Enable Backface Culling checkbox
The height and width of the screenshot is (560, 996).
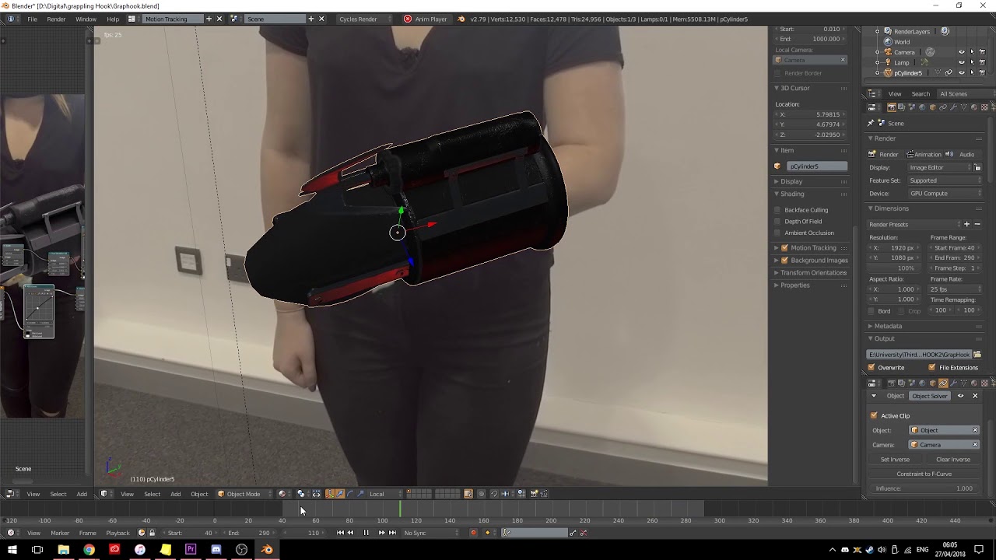click(x=777, y=210)
